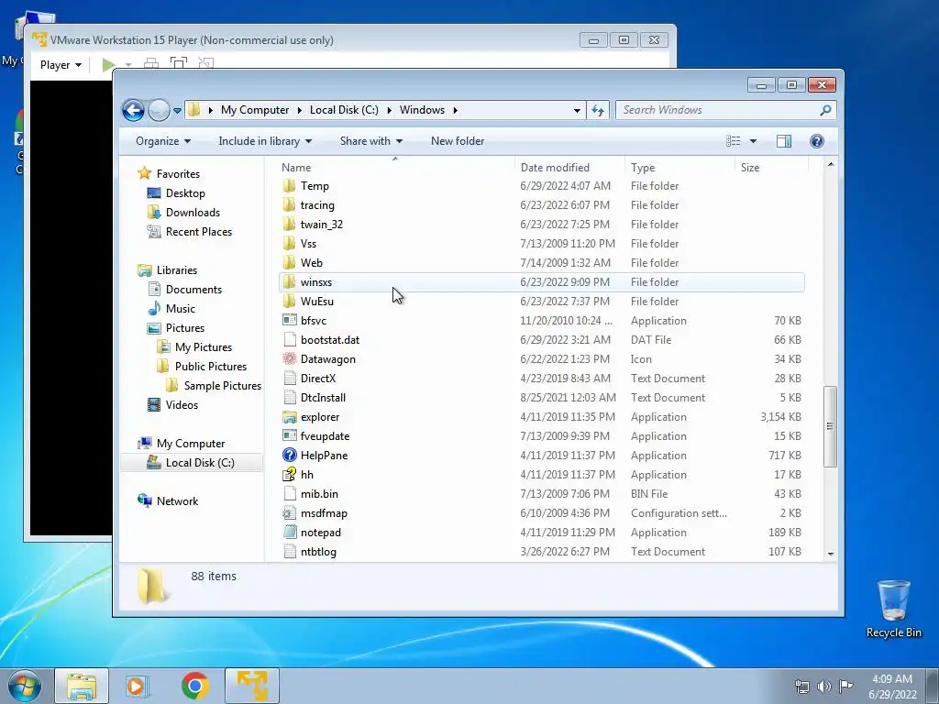Select My Pictures in the tree
The height and width of the screenshot is (704, 939).
click(203, 347)
